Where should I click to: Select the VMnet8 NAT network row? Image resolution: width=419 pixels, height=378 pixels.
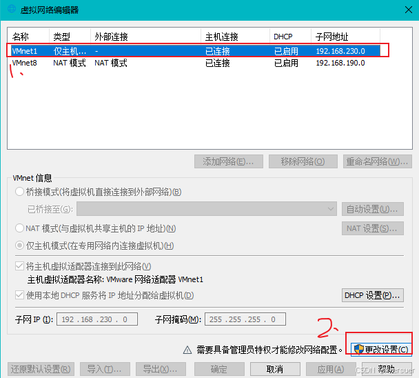point(193,63)
